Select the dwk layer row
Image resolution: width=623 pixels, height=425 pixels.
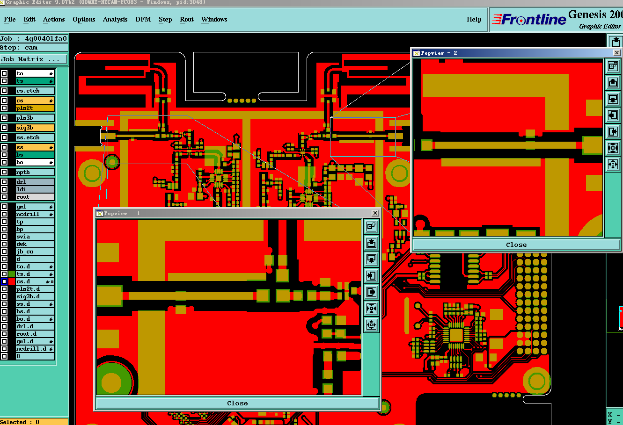(x=35, y=244)
